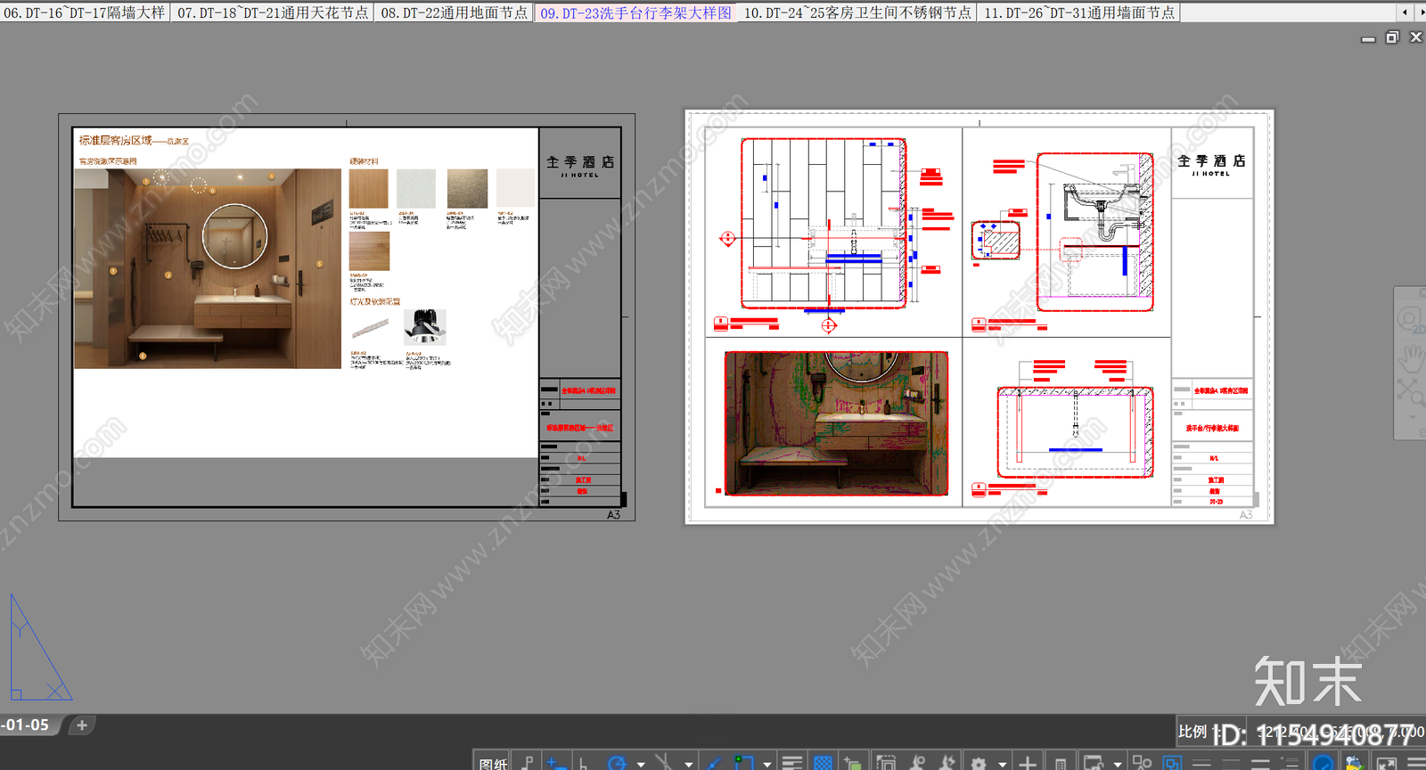The width and height of the screenshot is (1426, 770).
Task: Open the 07.DT-18~DT-21通用天花节点 tab
Action: pyautogui.click(x=273, y=12)
